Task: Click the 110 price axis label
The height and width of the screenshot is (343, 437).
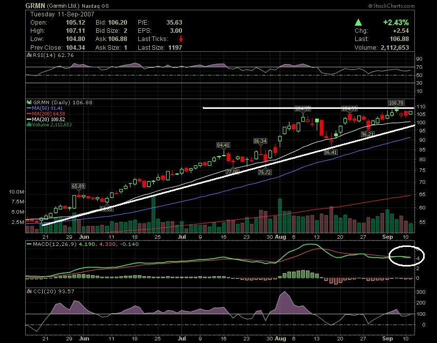Action: (421, 107)
